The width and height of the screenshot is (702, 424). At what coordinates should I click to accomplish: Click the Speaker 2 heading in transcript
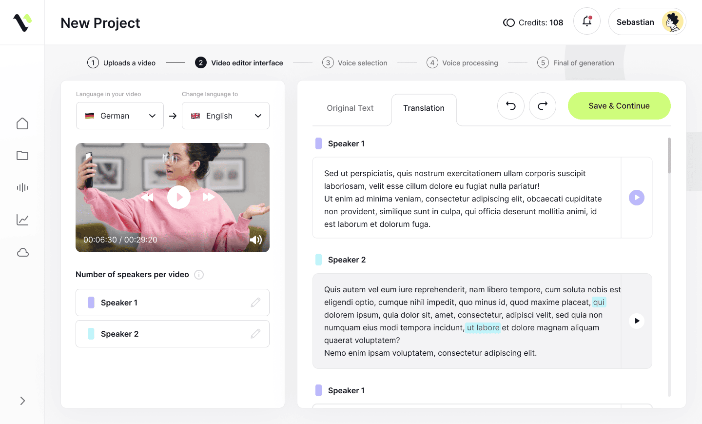coord(347,260)
